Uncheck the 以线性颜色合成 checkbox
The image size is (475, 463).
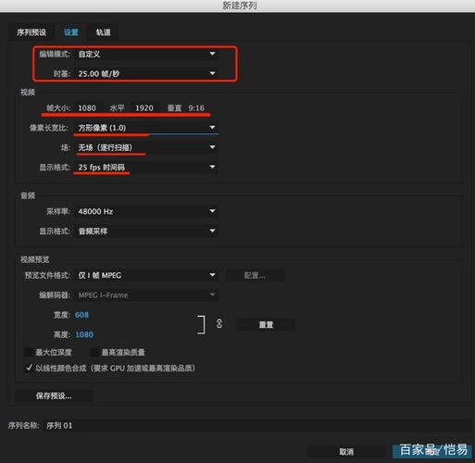click(29, 368)
